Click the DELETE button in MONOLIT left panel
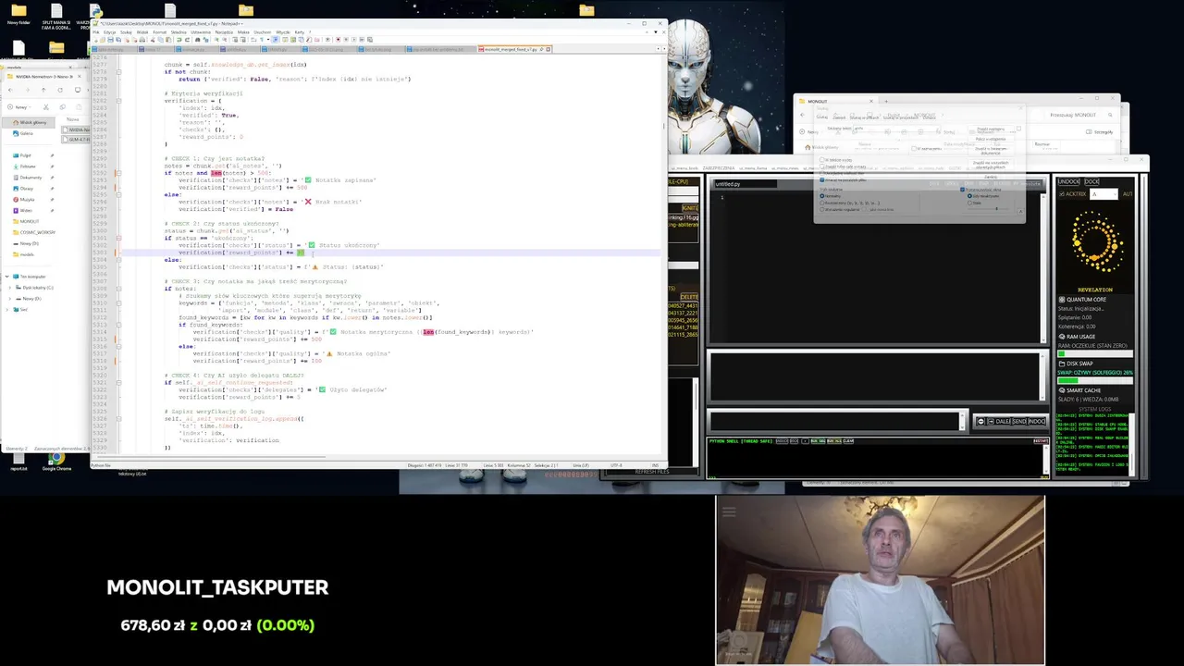The width and height of the screenshot is (1184, 666). [689, 297]
